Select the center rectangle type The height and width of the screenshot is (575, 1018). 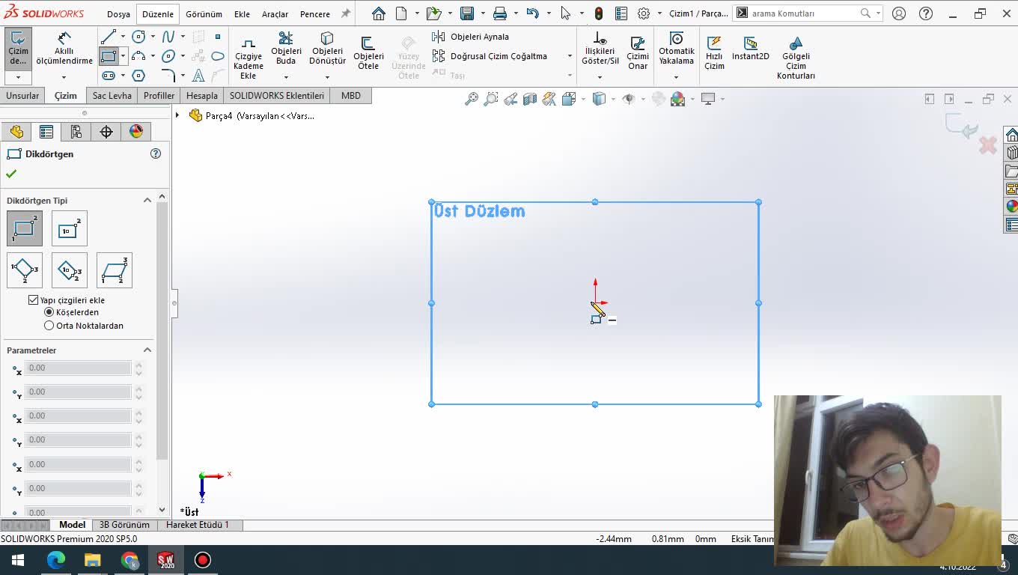[x=70, y=228]
